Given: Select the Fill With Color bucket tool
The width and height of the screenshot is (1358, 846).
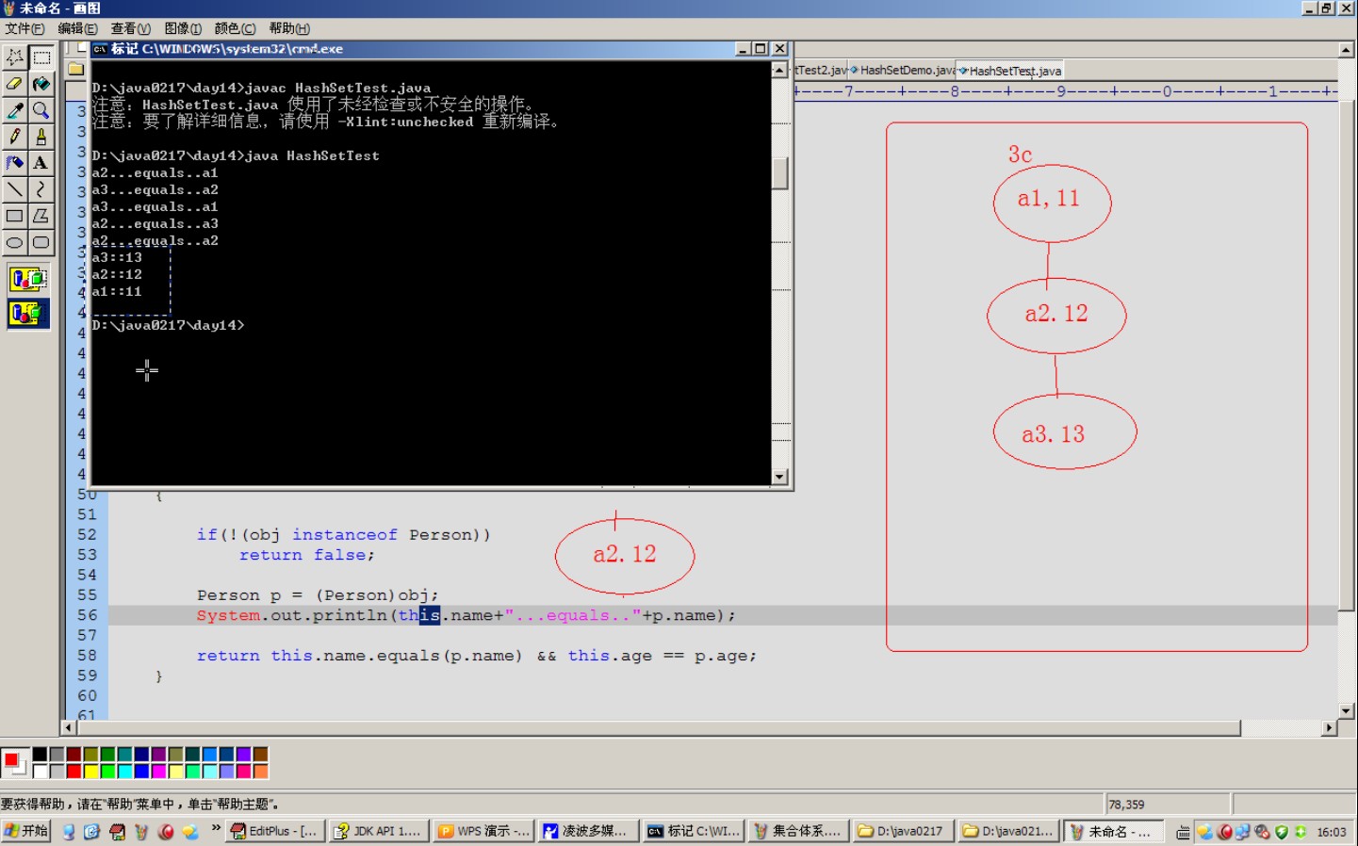Looking at the screenshot, I should pyautogui.click(x=41, y=84).
